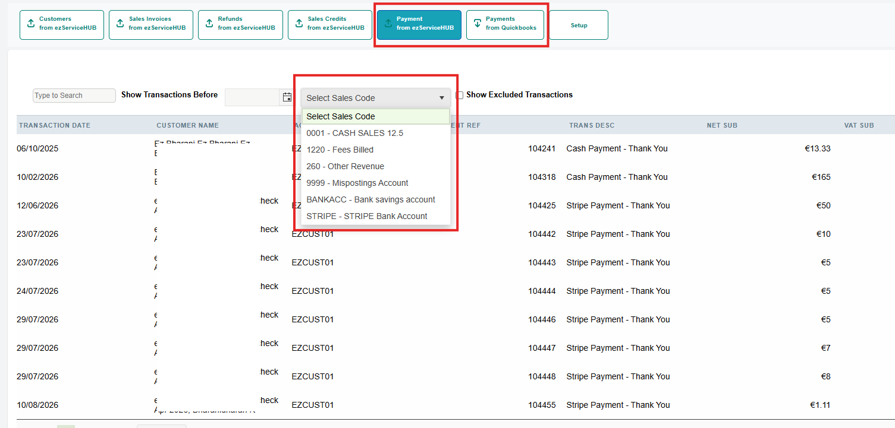This screenshot has height=428, width=895.
Task: Open the calendar date picker icon
Action: (287, 97)
